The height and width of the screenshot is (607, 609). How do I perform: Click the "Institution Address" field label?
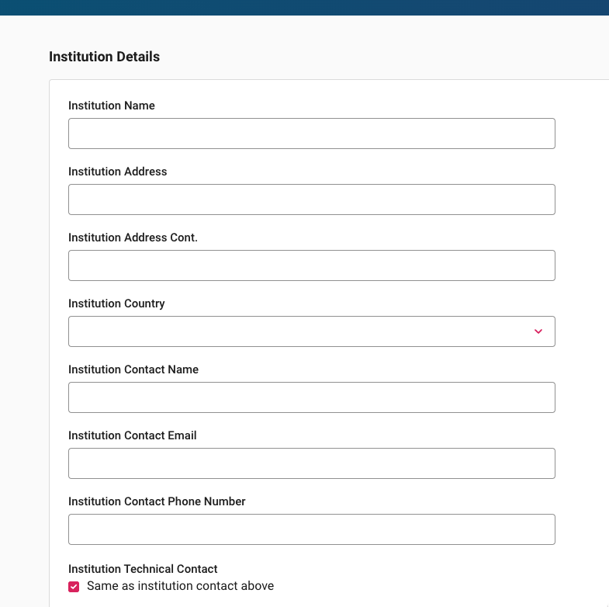click(x=118, y=172)
